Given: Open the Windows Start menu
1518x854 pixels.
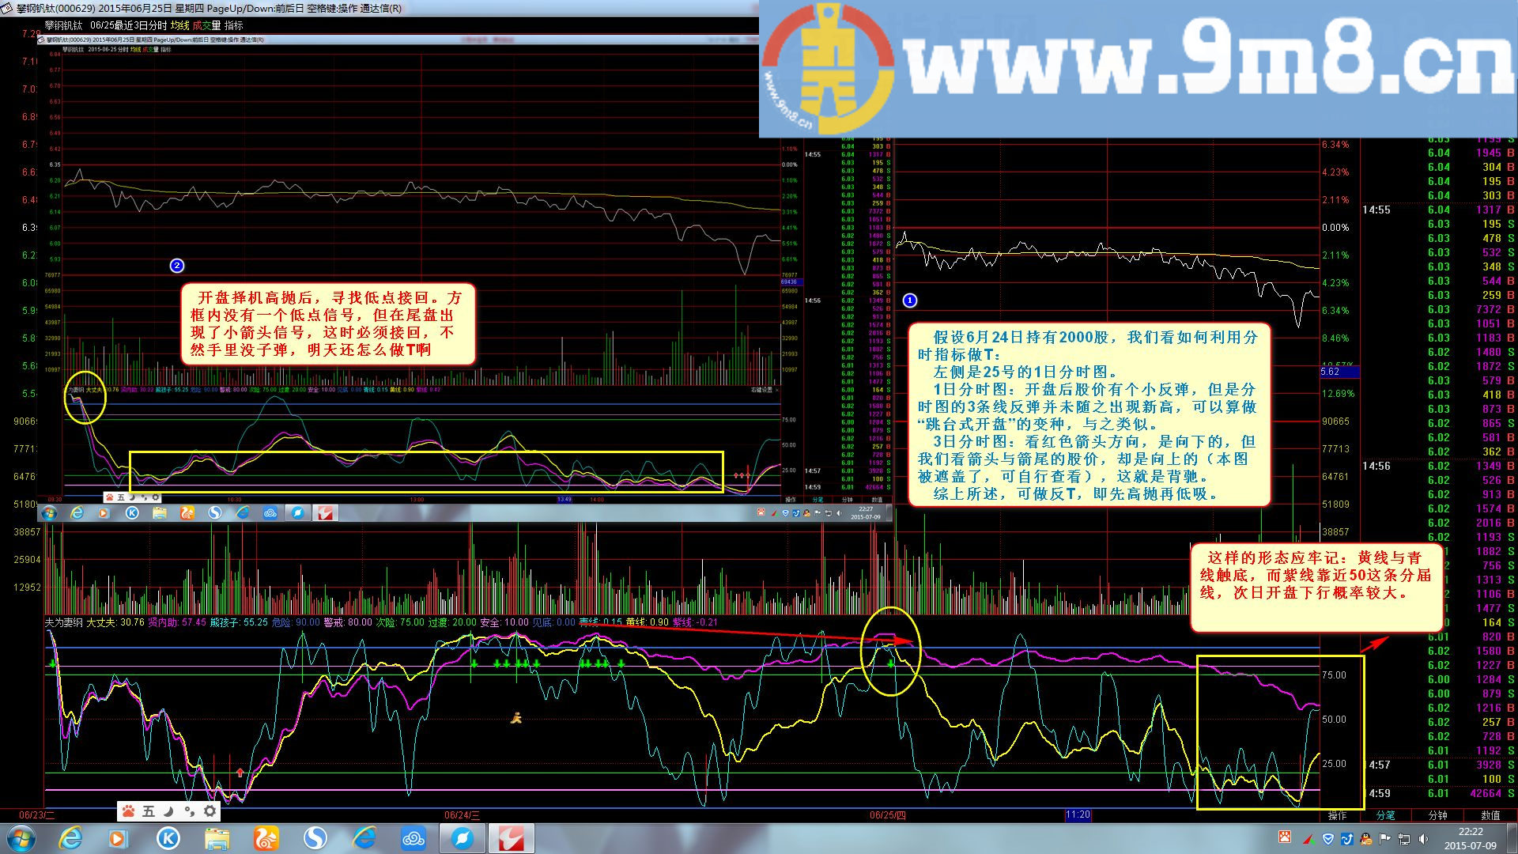Looking at the screenshot, I should (x=20, y=838).
